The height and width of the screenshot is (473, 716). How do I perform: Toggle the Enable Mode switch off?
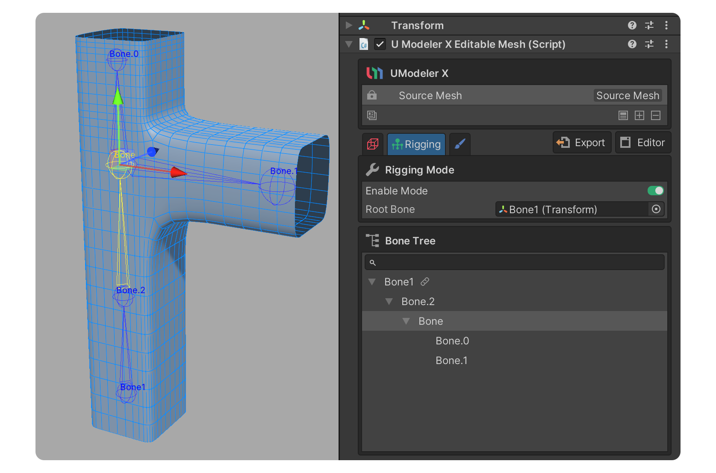pos(655,191)
